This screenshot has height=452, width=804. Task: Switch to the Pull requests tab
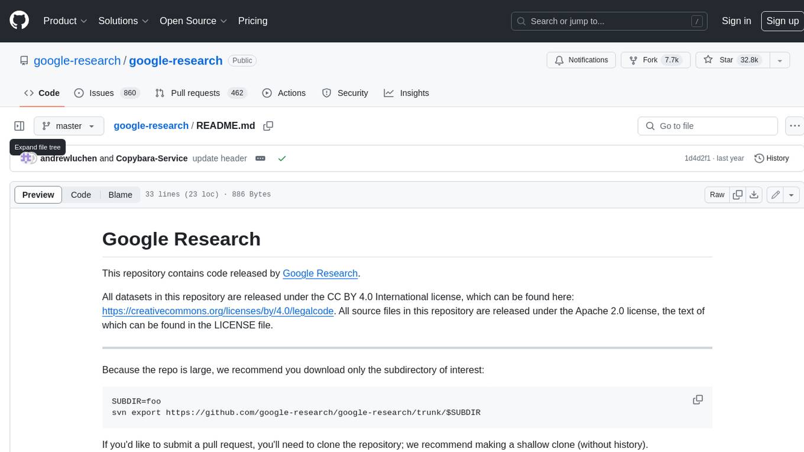[200, 93]
